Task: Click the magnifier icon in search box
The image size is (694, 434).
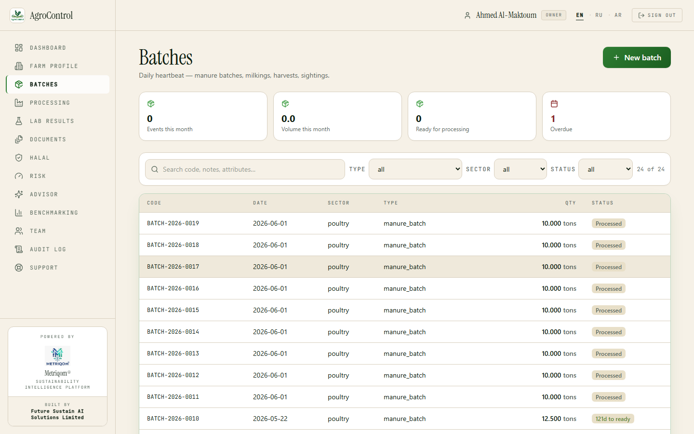Action: (155, 169)
